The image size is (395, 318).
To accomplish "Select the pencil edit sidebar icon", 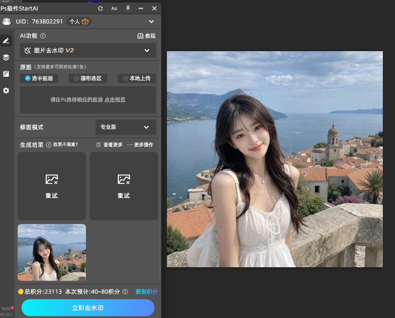I will point(6,41).
